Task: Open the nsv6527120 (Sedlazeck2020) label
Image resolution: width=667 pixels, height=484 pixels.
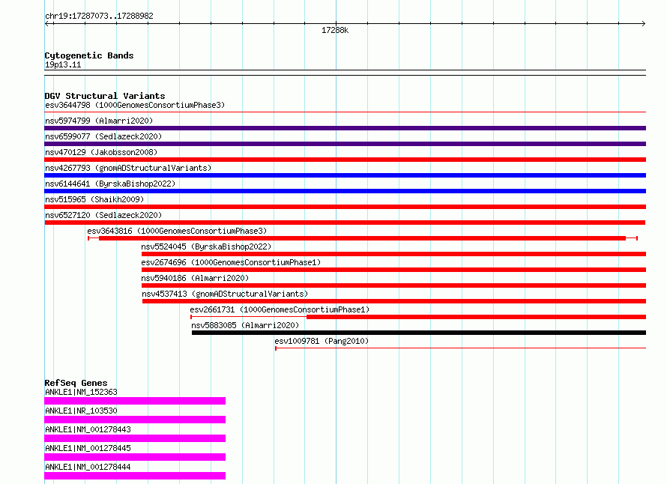Action: point(103,215)
